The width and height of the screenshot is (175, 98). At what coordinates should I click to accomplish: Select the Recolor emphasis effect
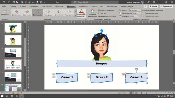(48, 13)
